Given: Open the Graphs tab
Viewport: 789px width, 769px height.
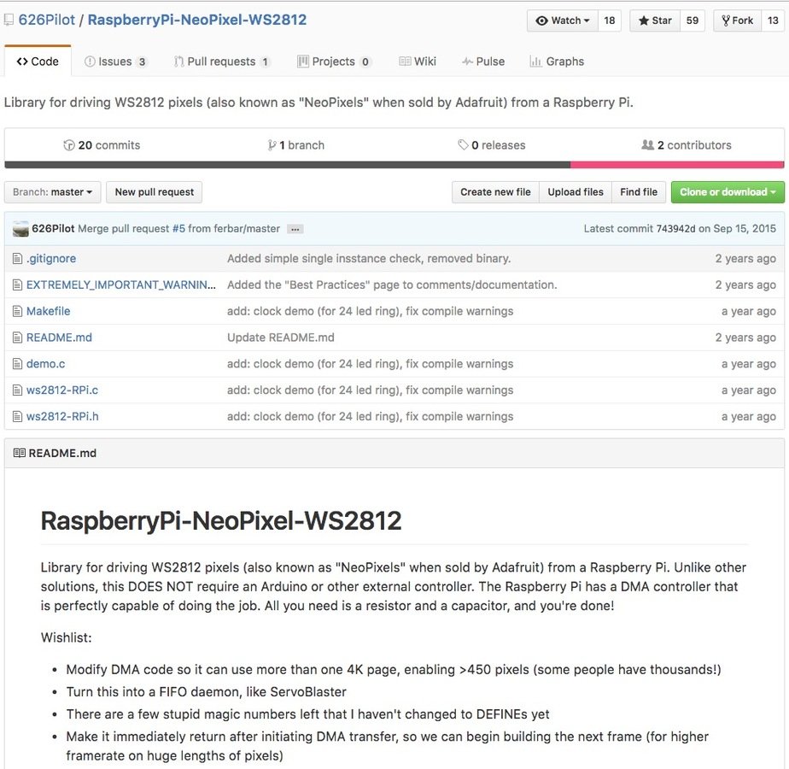Looking at the screenshot, I should point(557,62).
